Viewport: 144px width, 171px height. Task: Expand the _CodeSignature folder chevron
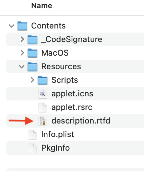[22, 39]
